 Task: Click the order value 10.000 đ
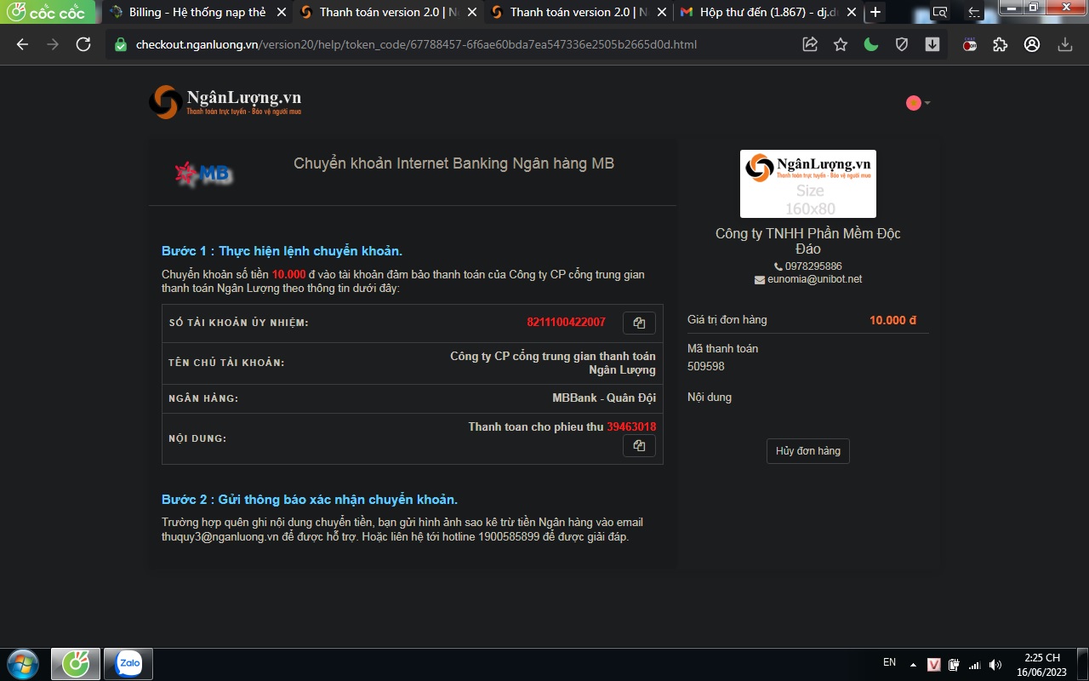[x=892, y=320]
